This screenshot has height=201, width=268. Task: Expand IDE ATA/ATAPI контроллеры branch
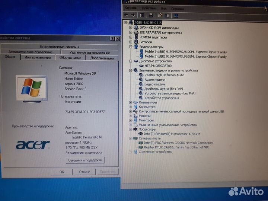(x=131, y=32)
